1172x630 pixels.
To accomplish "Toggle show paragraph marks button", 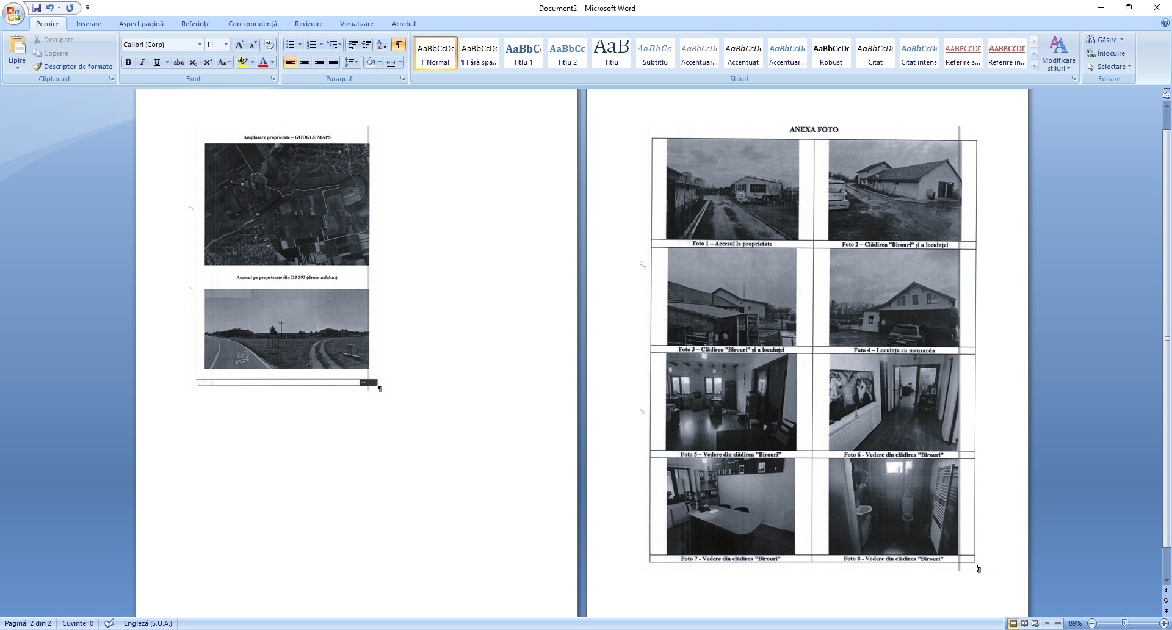I will (398, 45).
